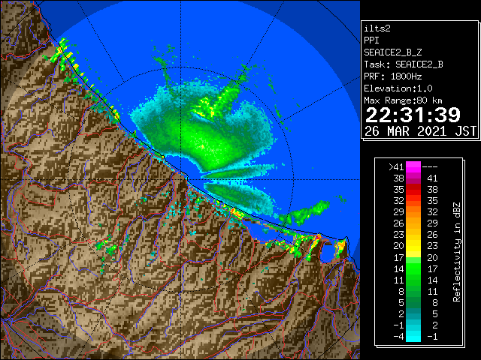
Task: Click the timestamp '22:31:39'
Action: point(413,115)
